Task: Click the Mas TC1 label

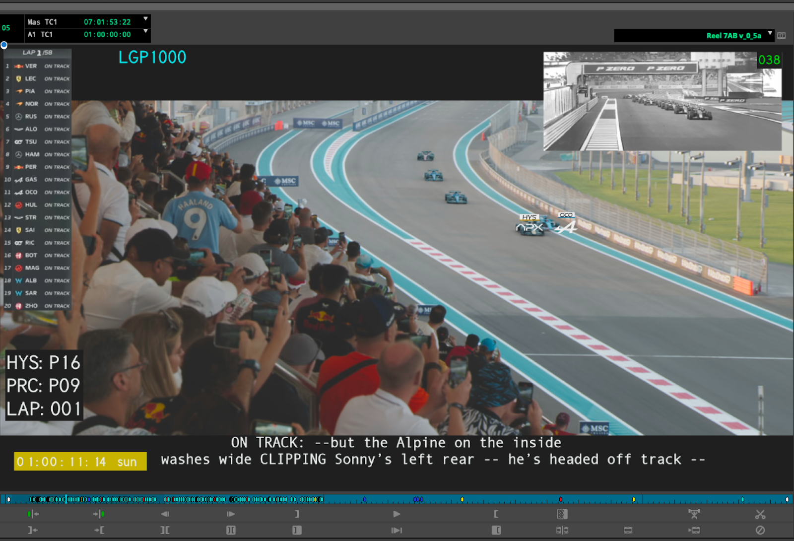Action: [42, 22]
